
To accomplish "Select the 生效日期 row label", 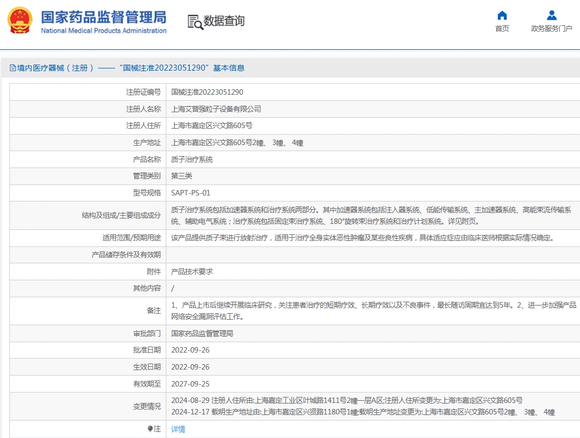I will pos(147,367).
